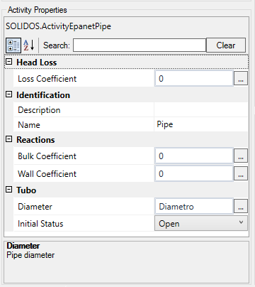The width and height of the screenshot is (255, 287).
Task: Collapse the Reactions category
Action: pos(8,139)
